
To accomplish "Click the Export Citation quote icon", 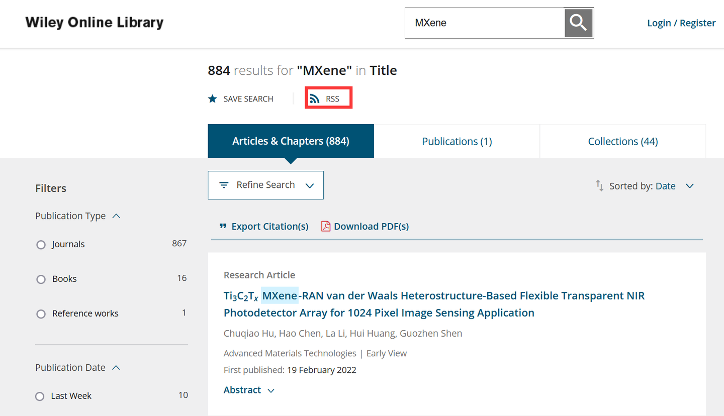I will click(223, 227).
